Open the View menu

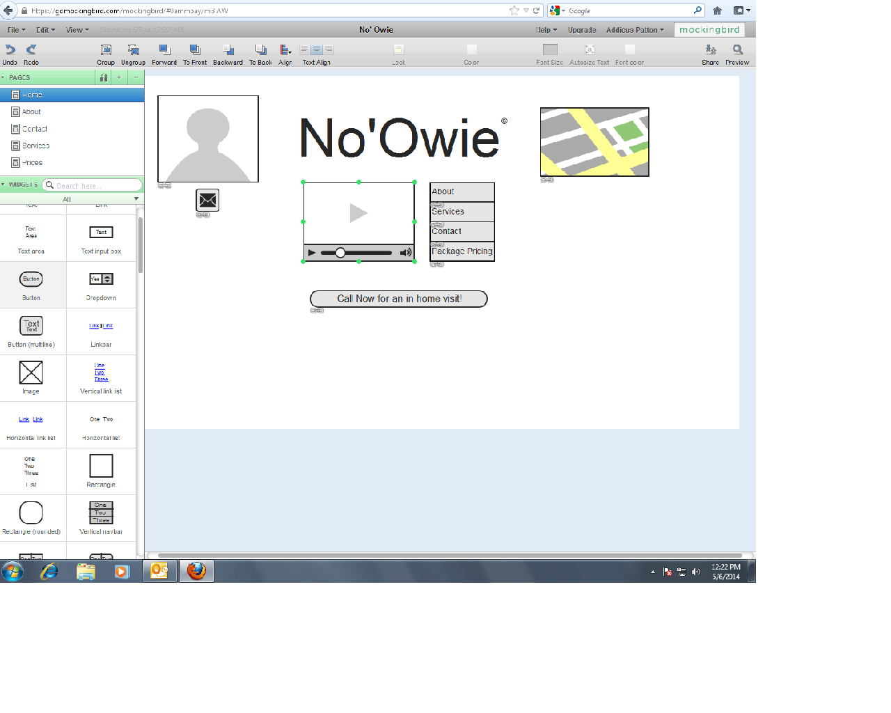tap(77, 30)
